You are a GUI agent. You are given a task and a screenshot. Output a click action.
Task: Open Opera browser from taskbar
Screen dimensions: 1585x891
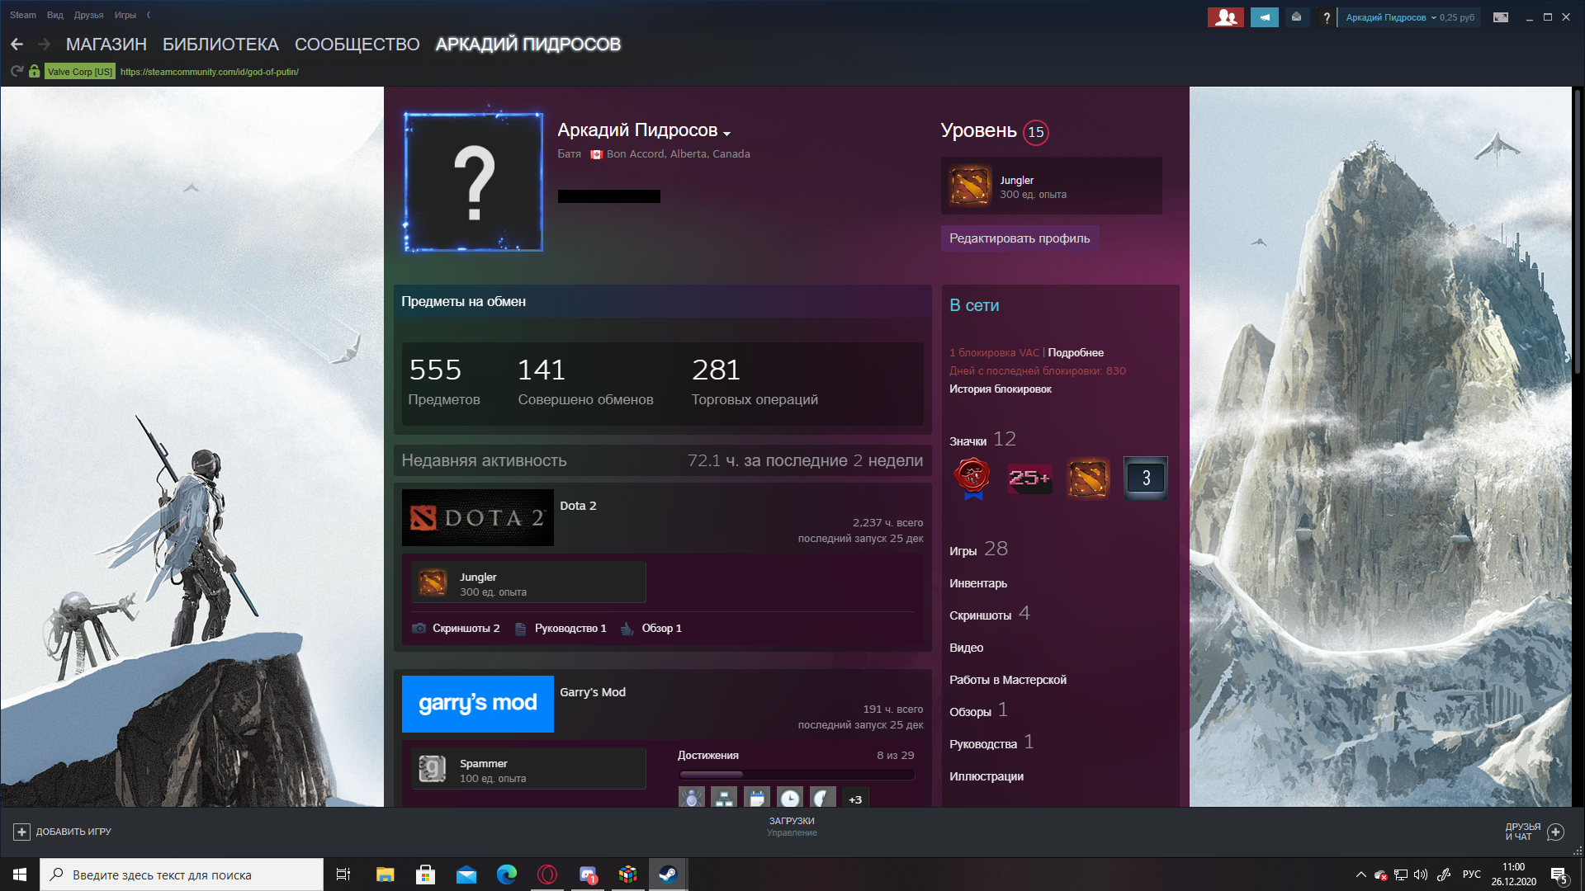(x=547, y=874)
